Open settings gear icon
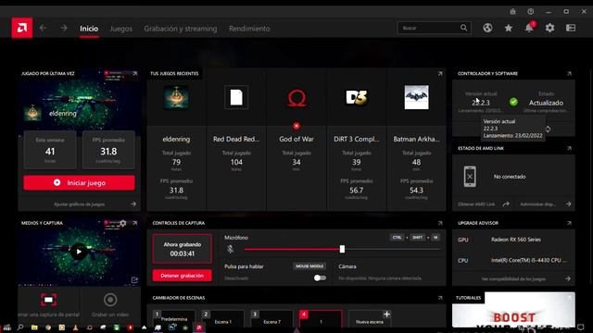This screenshot has height=333, width=593. pyautogui.click(x=549, y=28)
